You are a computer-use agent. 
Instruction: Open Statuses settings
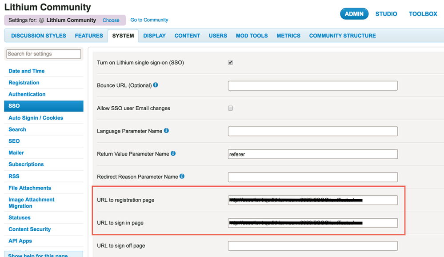pos(20,217)
